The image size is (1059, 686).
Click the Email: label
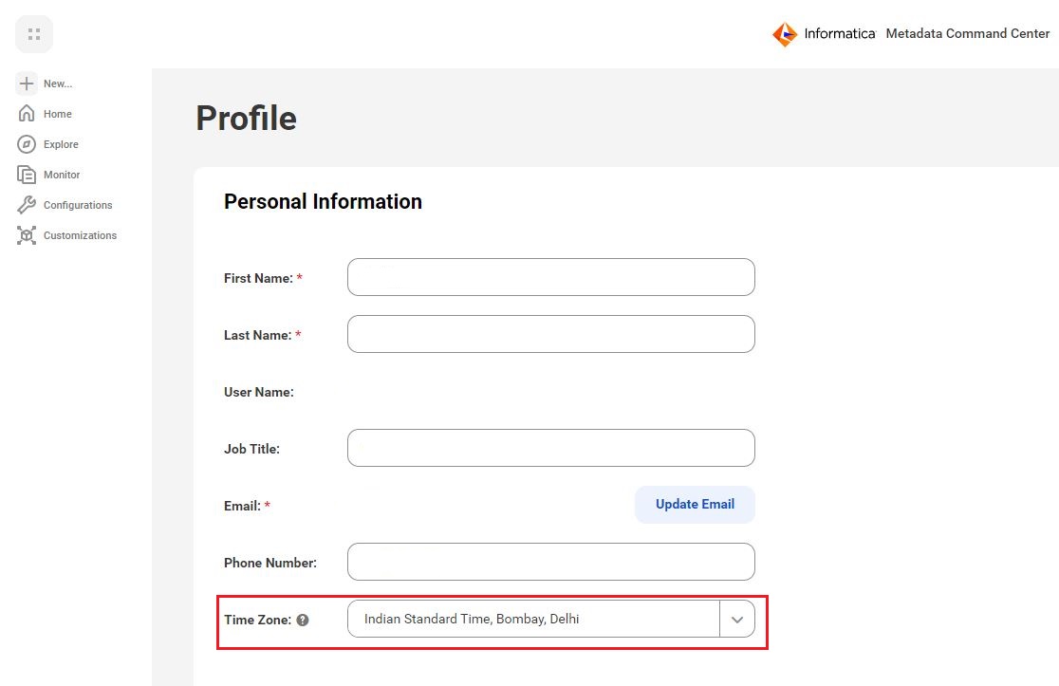click(x=243, y=506)
